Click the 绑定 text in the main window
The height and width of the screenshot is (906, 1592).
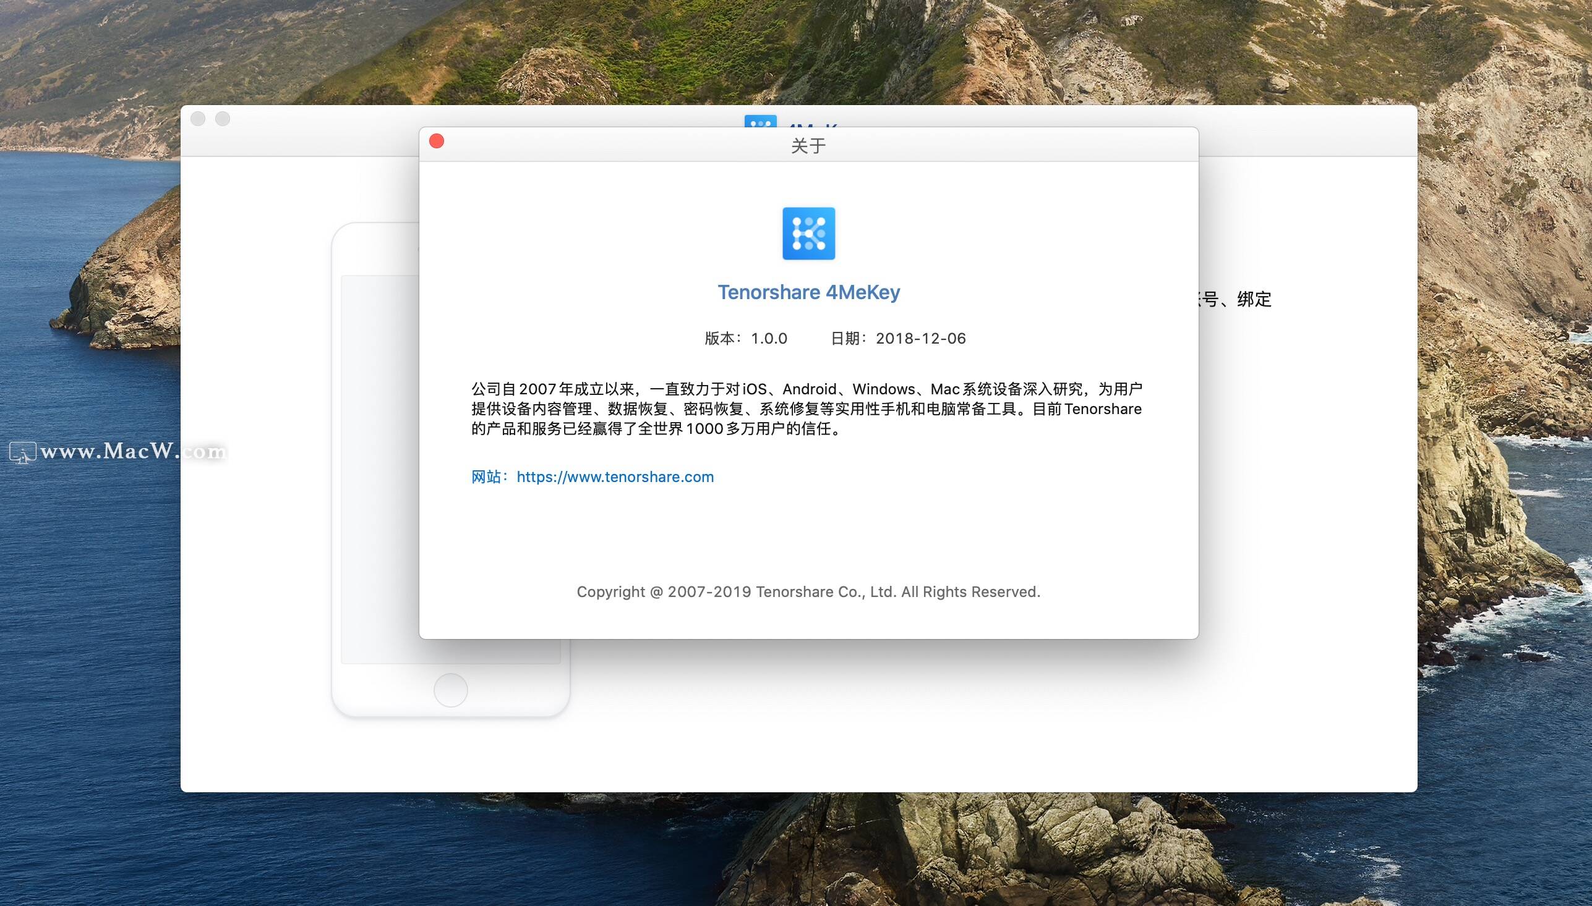click(x=1254, y=299)
